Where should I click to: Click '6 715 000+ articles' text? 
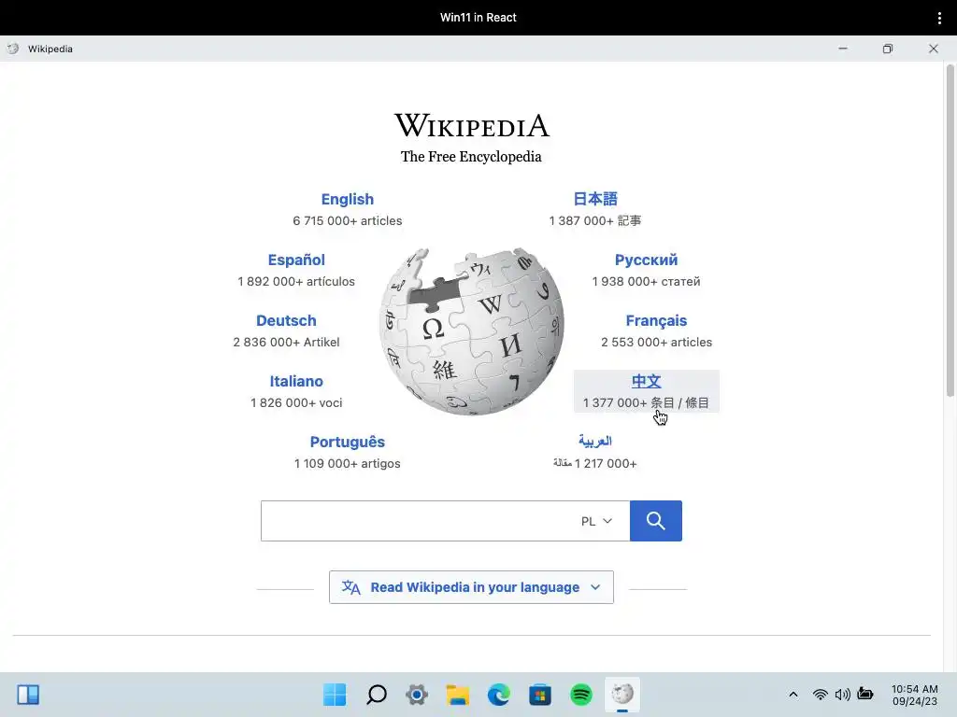(348, 220)
